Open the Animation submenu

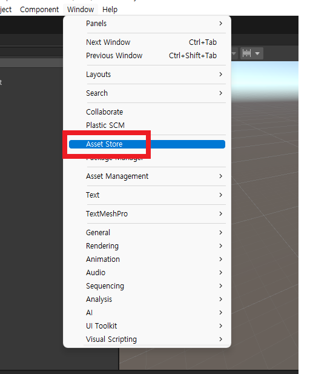point(147,259)
